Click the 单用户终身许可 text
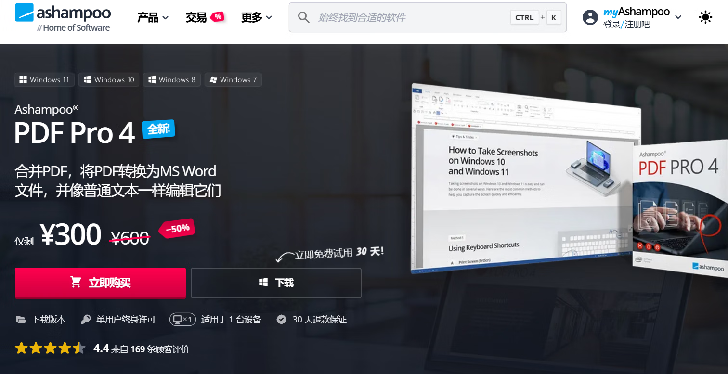 click(126, 319)
